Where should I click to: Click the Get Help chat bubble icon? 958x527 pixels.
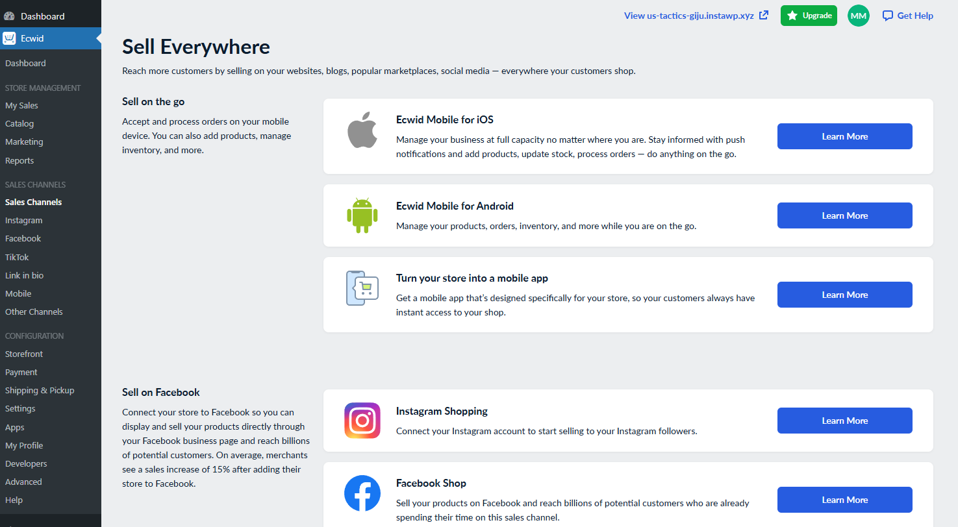tap(888, 16)
